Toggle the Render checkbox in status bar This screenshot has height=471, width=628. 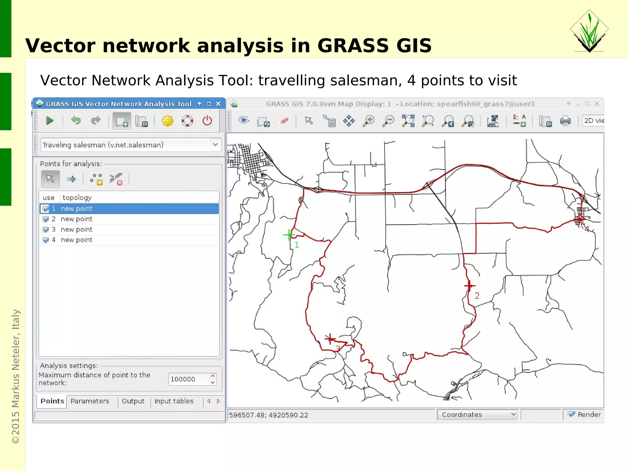(572, 414)
